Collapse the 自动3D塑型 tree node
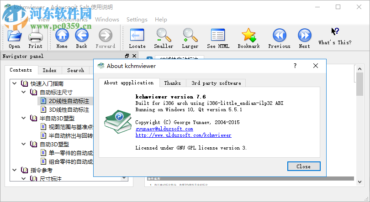Viewport: 370px width, 202px height. (24, 144)
